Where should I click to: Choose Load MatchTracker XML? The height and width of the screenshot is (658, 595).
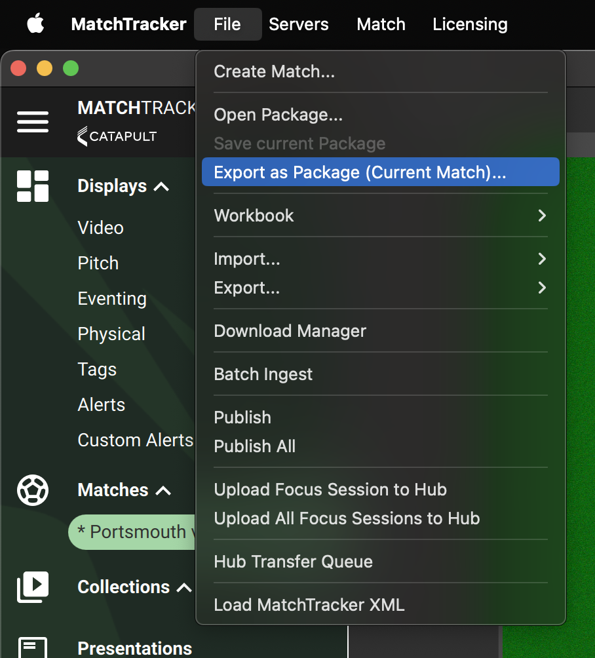pos(381,605)
